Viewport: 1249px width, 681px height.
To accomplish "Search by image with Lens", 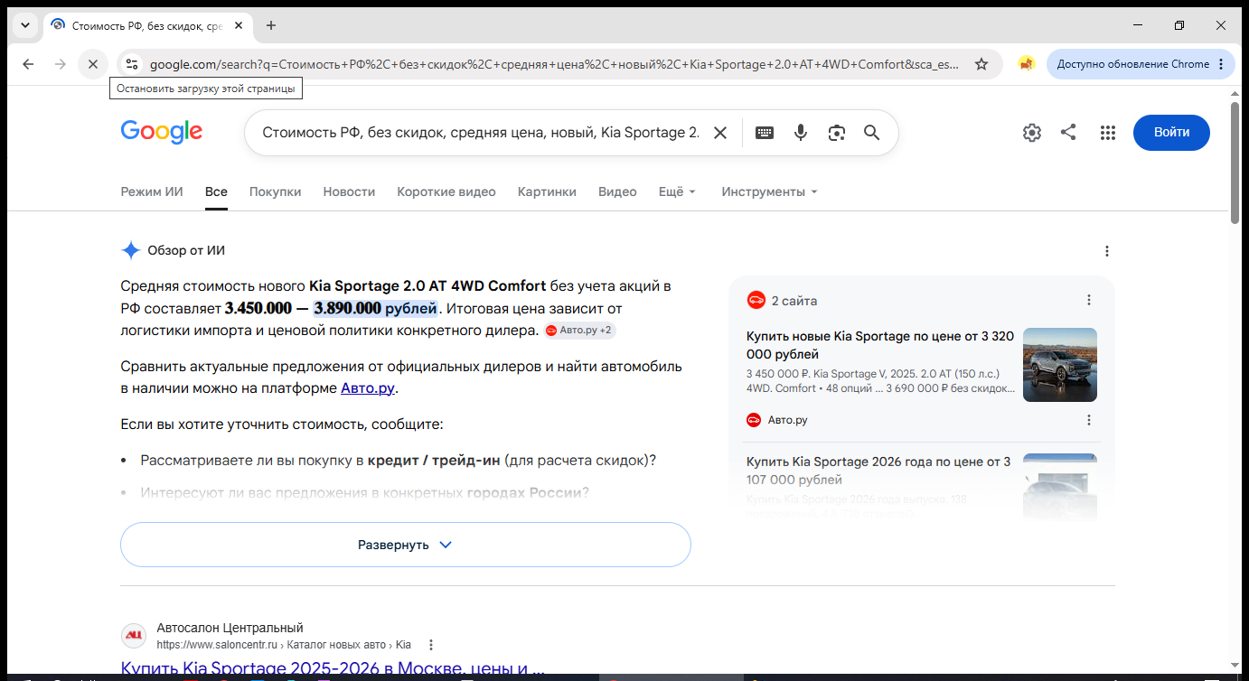I will pos(837,133).
